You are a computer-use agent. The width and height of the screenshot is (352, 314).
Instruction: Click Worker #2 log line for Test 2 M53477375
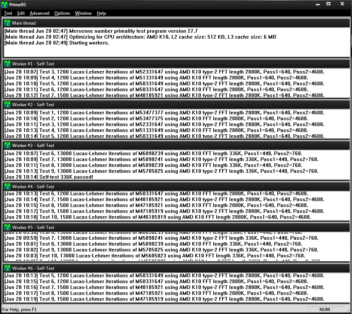156,118
